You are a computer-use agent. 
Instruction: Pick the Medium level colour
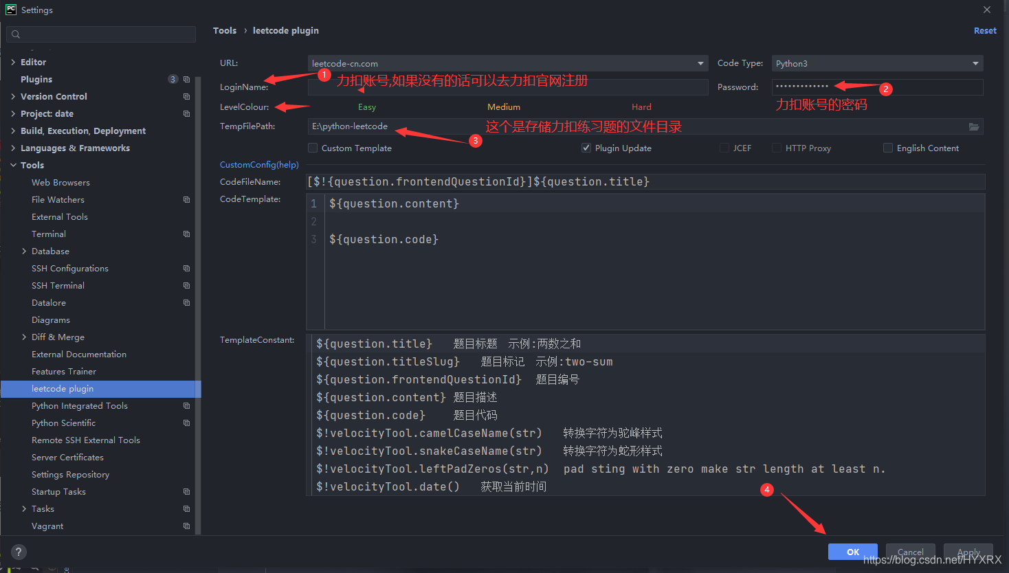pos(504,107)
